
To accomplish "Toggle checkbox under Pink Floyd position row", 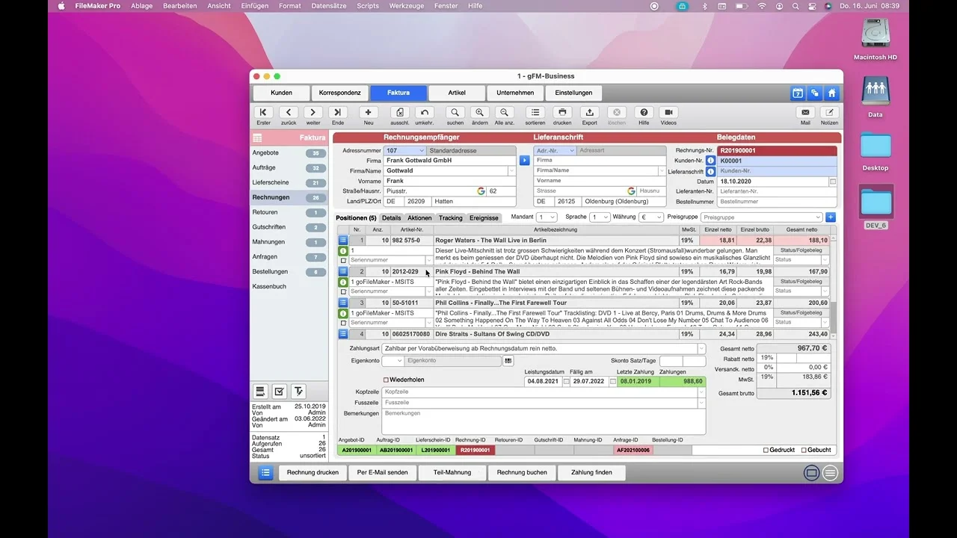I will click(x=343, y=292).
